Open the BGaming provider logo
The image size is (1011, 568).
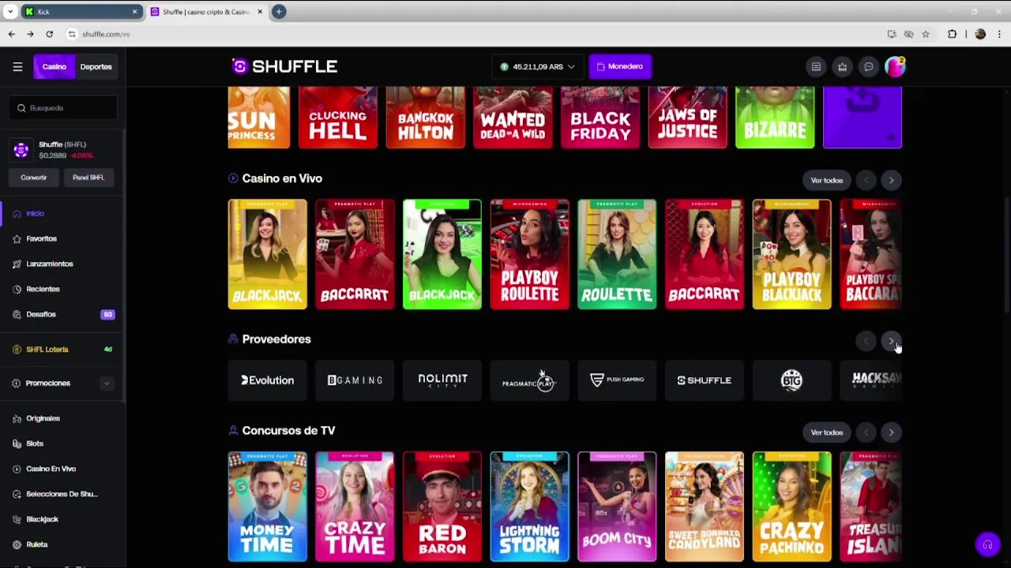[355, 380]
